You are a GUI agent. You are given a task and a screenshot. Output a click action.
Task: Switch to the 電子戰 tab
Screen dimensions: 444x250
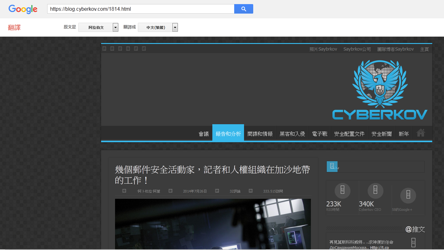tap(319, 134)
